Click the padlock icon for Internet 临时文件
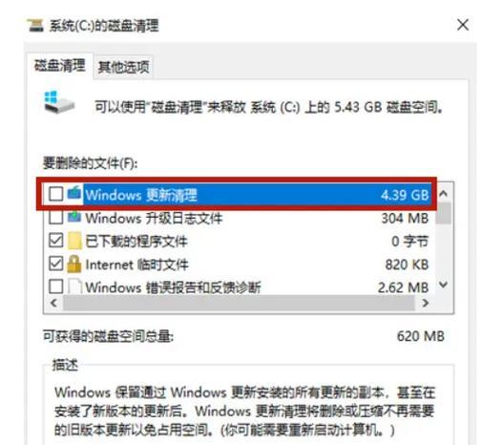This screenshot has width=503, height=445. click(x=74, y=265)
